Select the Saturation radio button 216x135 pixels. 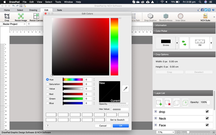(48, 84)
